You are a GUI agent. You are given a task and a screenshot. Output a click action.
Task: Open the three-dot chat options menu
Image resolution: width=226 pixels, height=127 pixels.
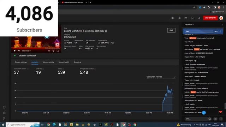(x=222, y=25)
